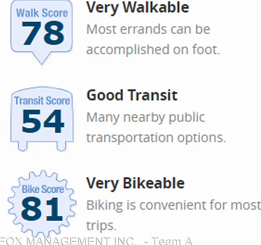Select the number 54 transit score
This screenshot has height=245, width=261.
[43, 121]
